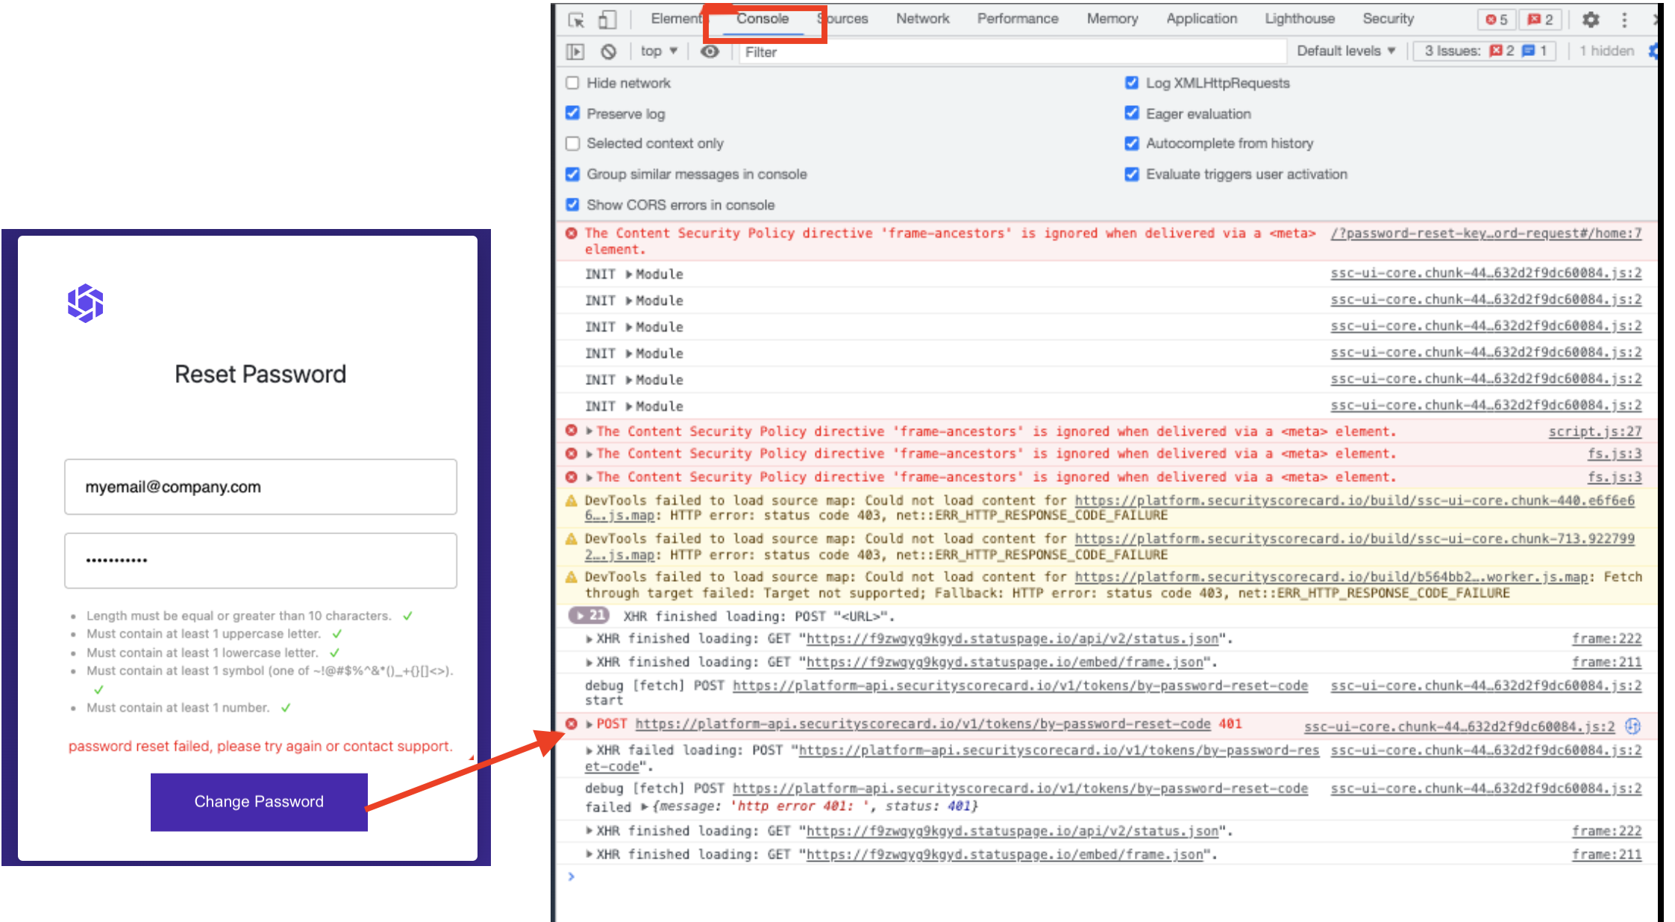Open DevTools settings gear
The height and width of the screenshot is (922, 1675).
point(1590,19)
